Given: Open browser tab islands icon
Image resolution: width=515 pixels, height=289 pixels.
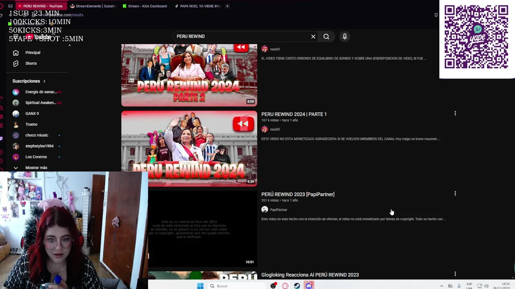Looking at the screenshot, I should point(10,6).
